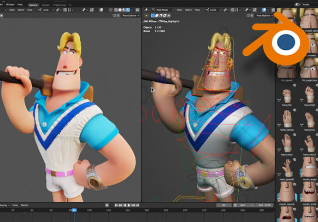
Task: Expand Pose Options dropdown in left viewport
Action: 131,15
